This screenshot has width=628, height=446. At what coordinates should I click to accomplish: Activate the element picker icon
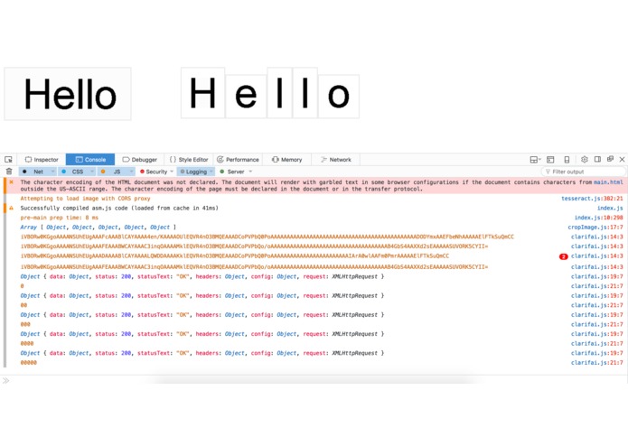pyautogui.click(x=8, y=159)
